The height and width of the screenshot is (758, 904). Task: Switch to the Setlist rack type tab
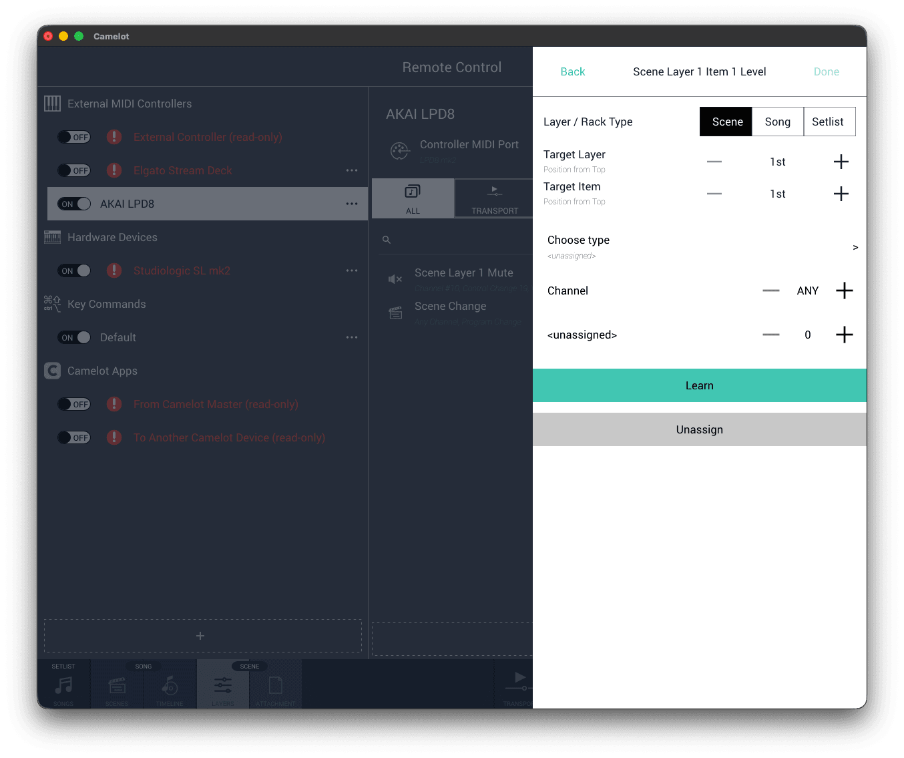[828, 122]
